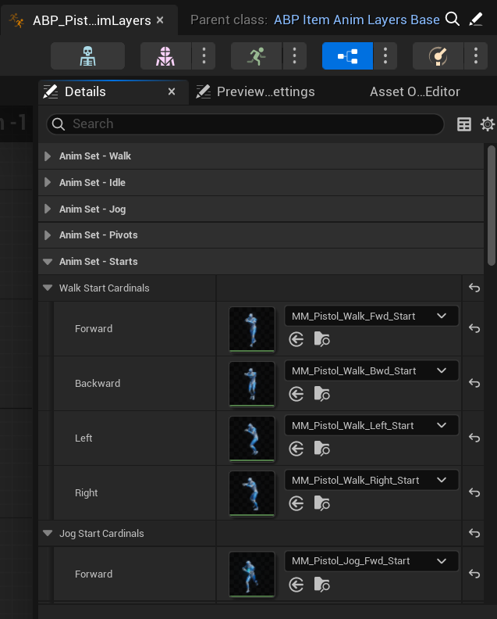Screen dimensions: 497x619
Task: Select the Backward row label
Action: pos(98,383)
